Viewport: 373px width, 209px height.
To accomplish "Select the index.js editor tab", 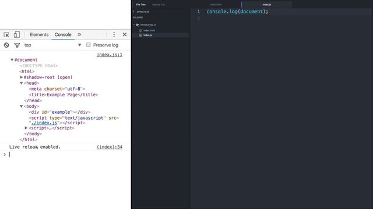I will [x=267, y=5].
